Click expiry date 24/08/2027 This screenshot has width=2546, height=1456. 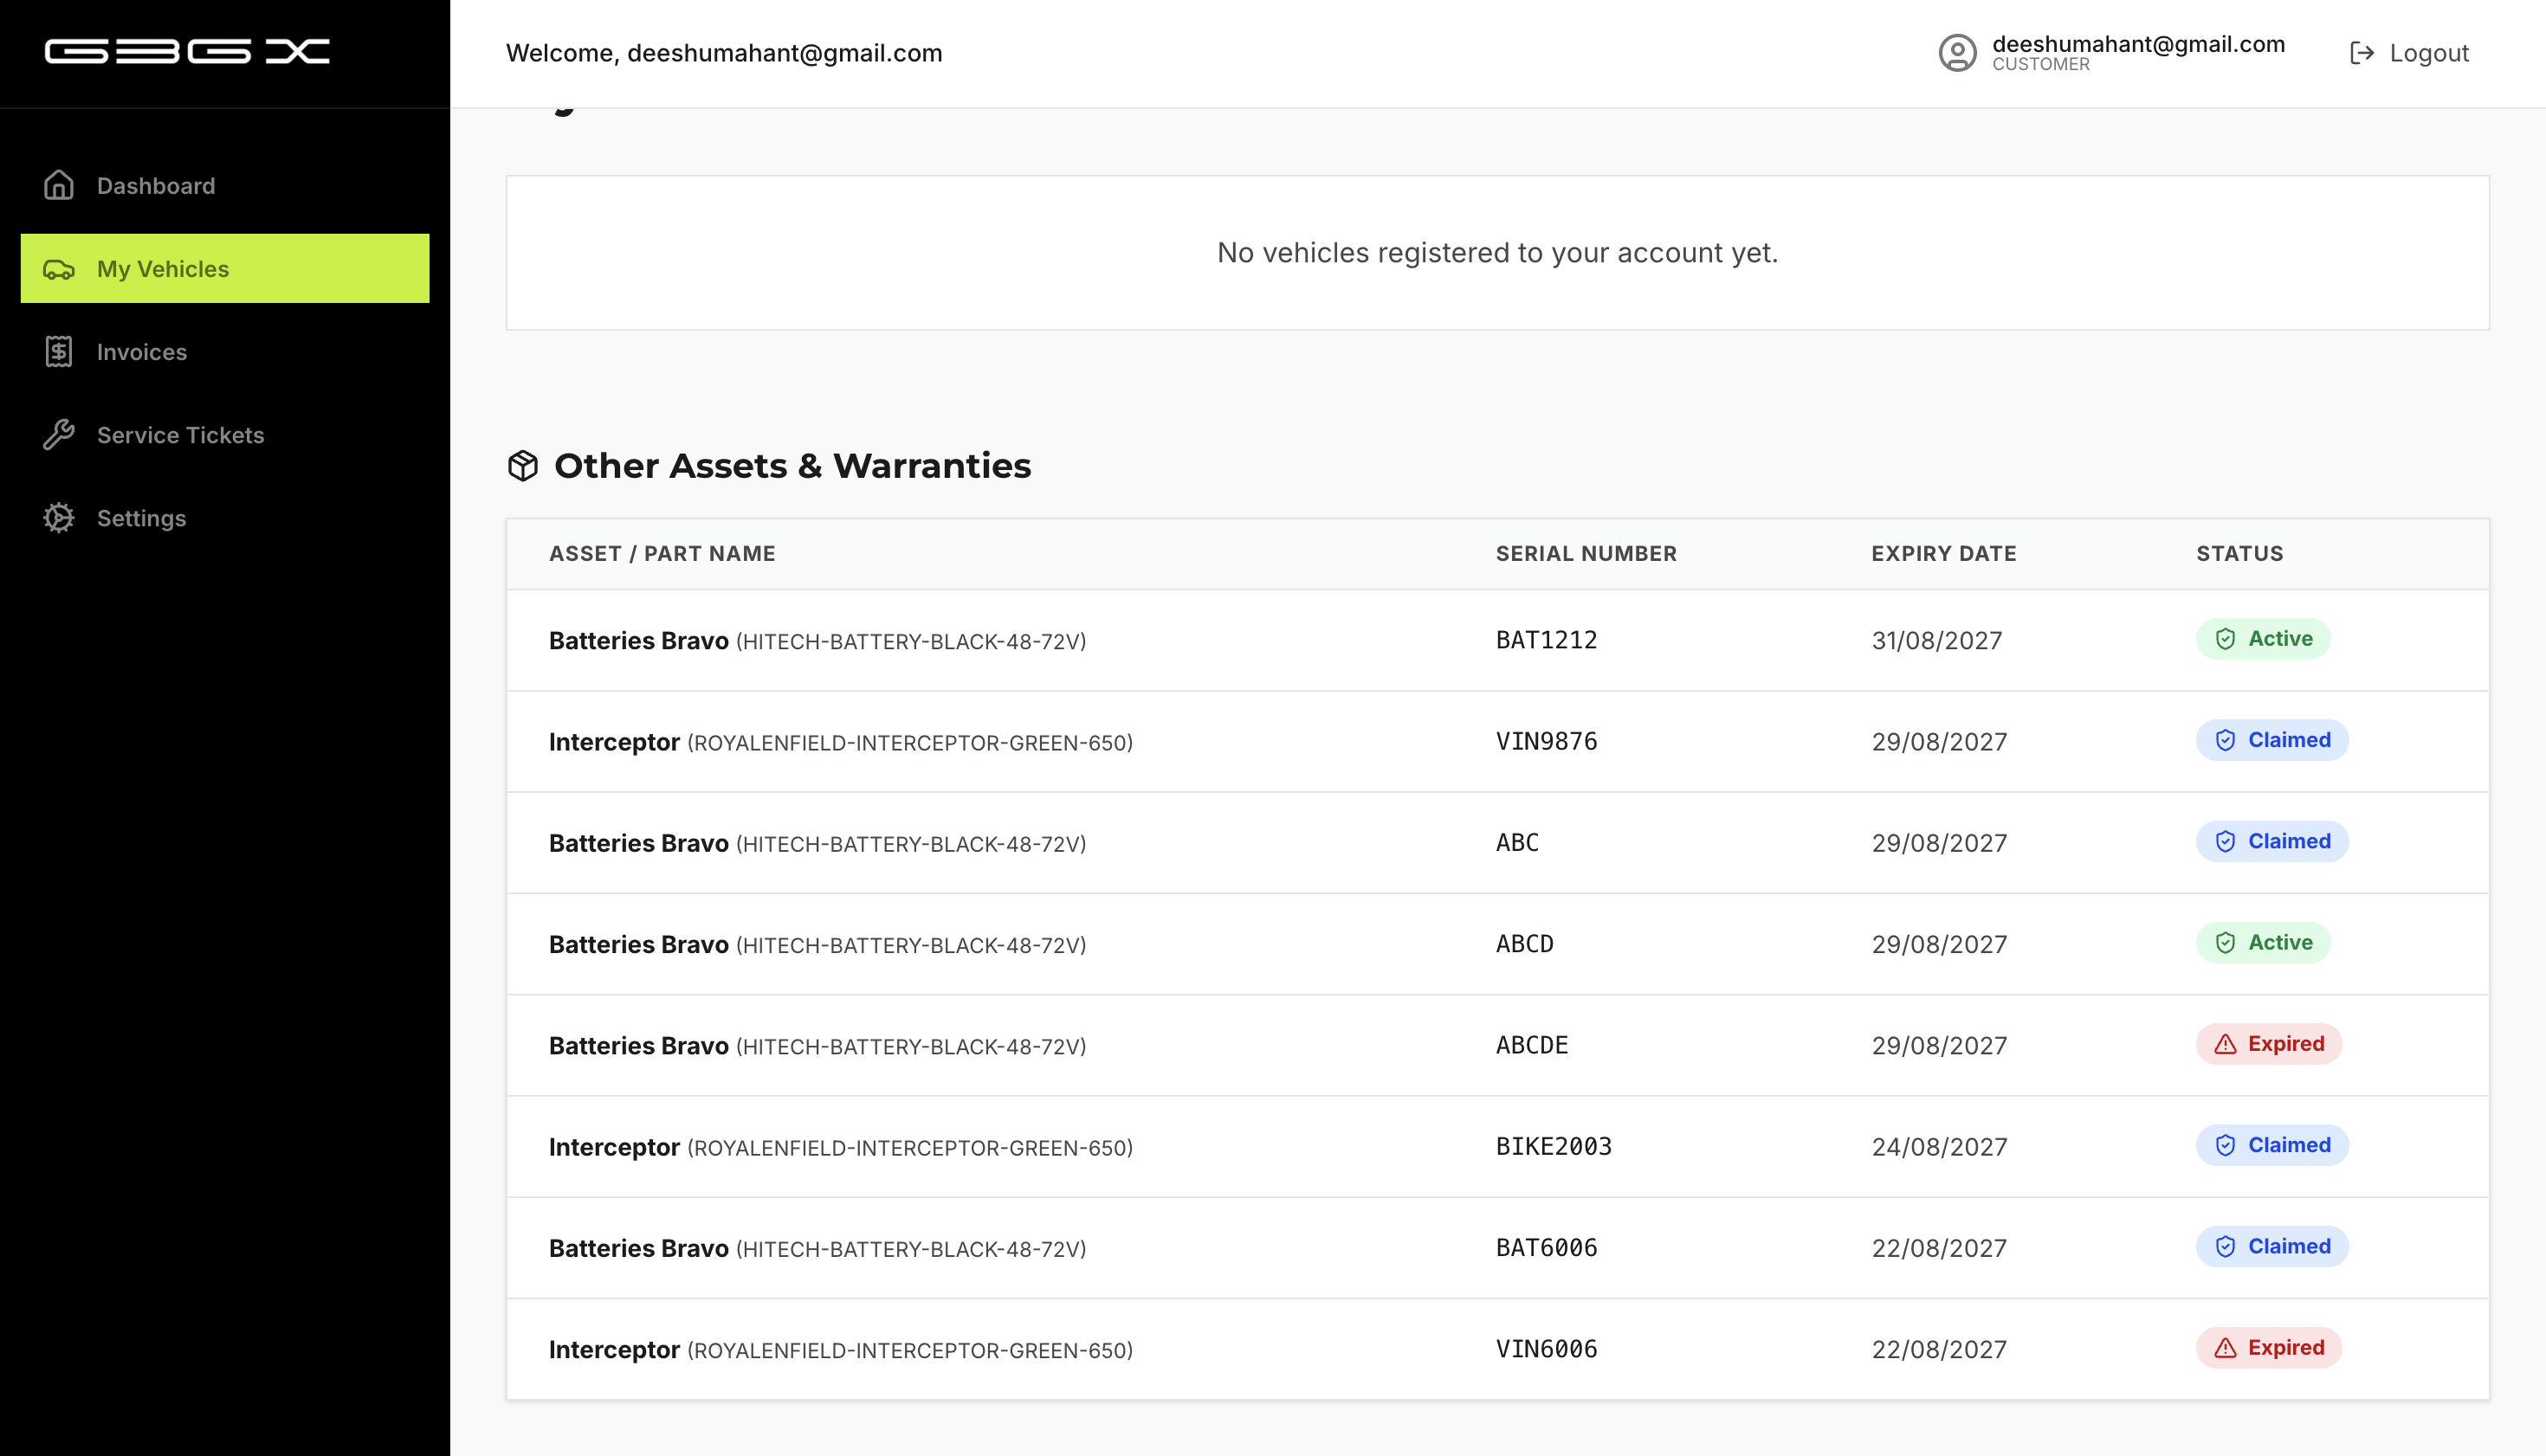pyautogui.click(x=1940, y=1147)
